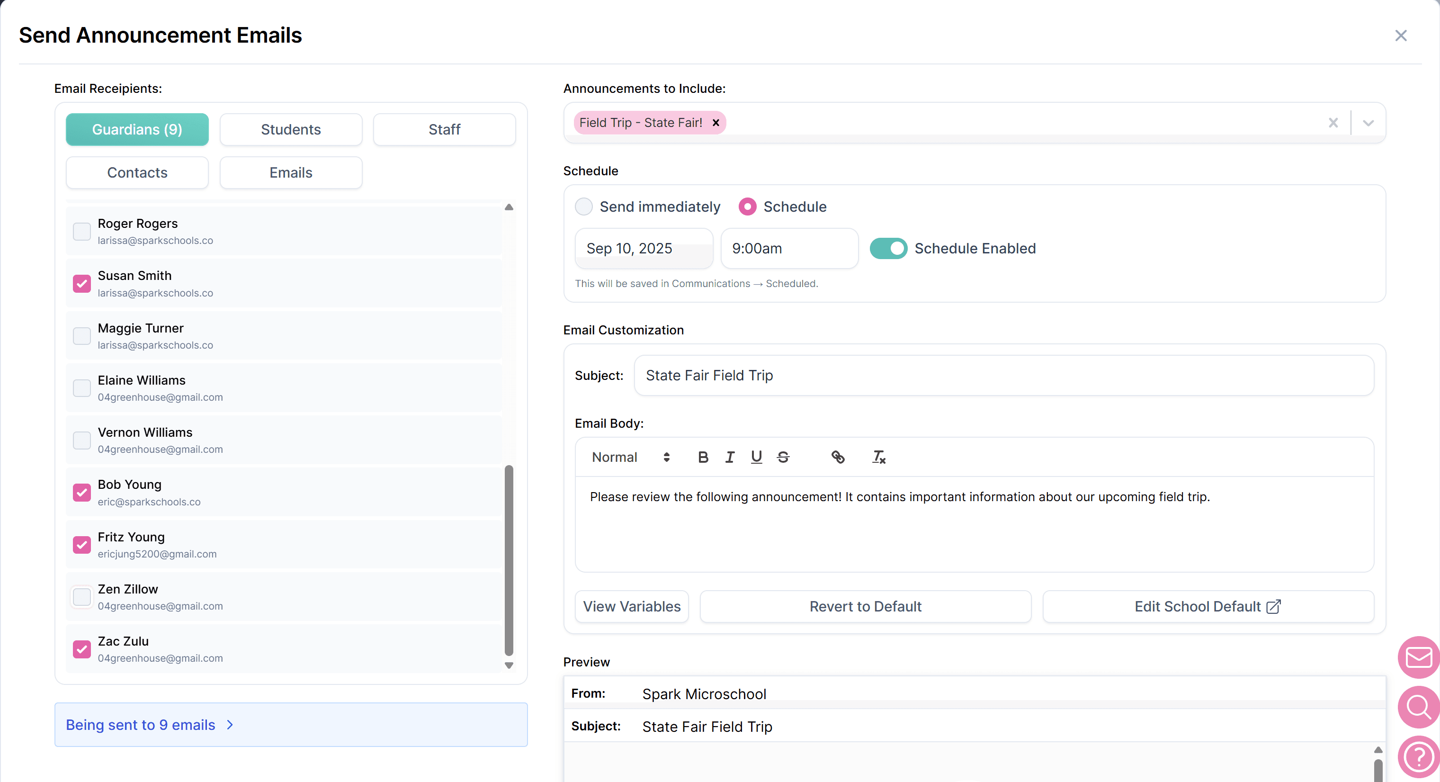
Task: Open the Normal text style dropdown
Action: pyautogui.click(x=630, y=457)
